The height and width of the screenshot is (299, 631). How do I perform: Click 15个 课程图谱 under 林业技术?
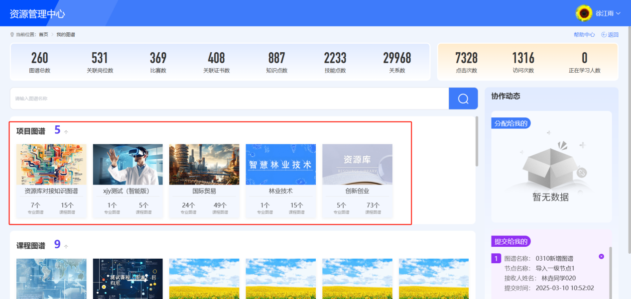click(296, 208)
